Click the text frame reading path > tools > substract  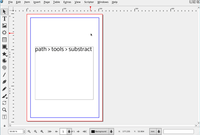(64, 73)
